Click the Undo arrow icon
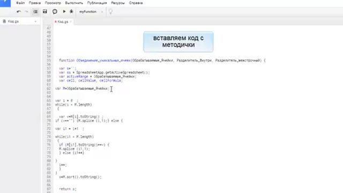The width and height of the screenshot is (343, 193). coord(19,12)
